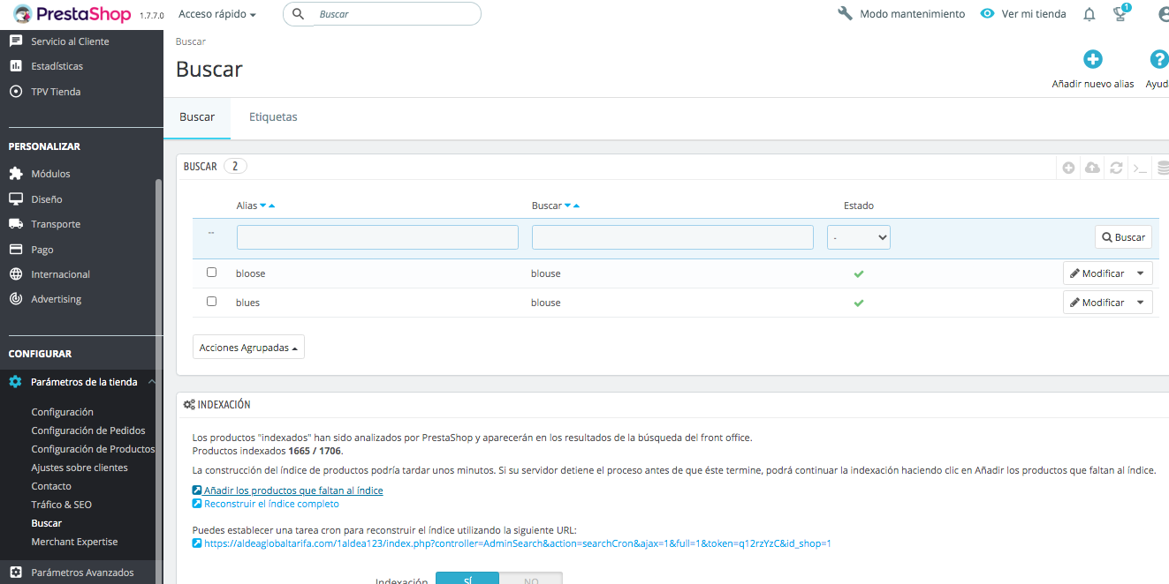Open the Configuración submenu item
This screenshot has width=1169, height=584.
click(62, 412)
